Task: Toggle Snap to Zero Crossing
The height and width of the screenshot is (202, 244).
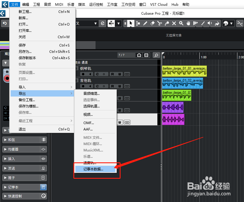Action: tap(240, 24)
